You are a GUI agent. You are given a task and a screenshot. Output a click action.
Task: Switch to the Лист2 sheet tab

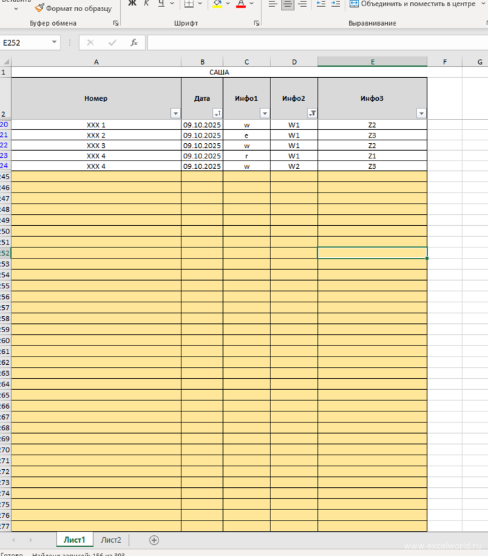(111, 540)
